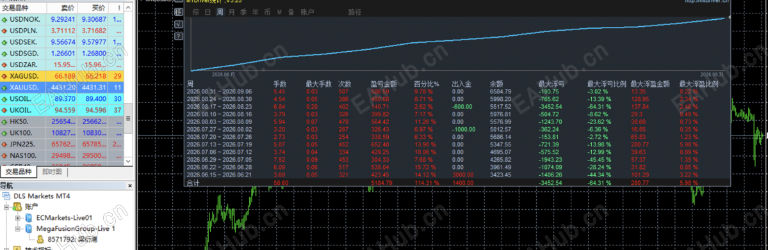
Task: Click the √ checkmark icon beside the chart
Action: pyautogui.click(x=178, y=24)
